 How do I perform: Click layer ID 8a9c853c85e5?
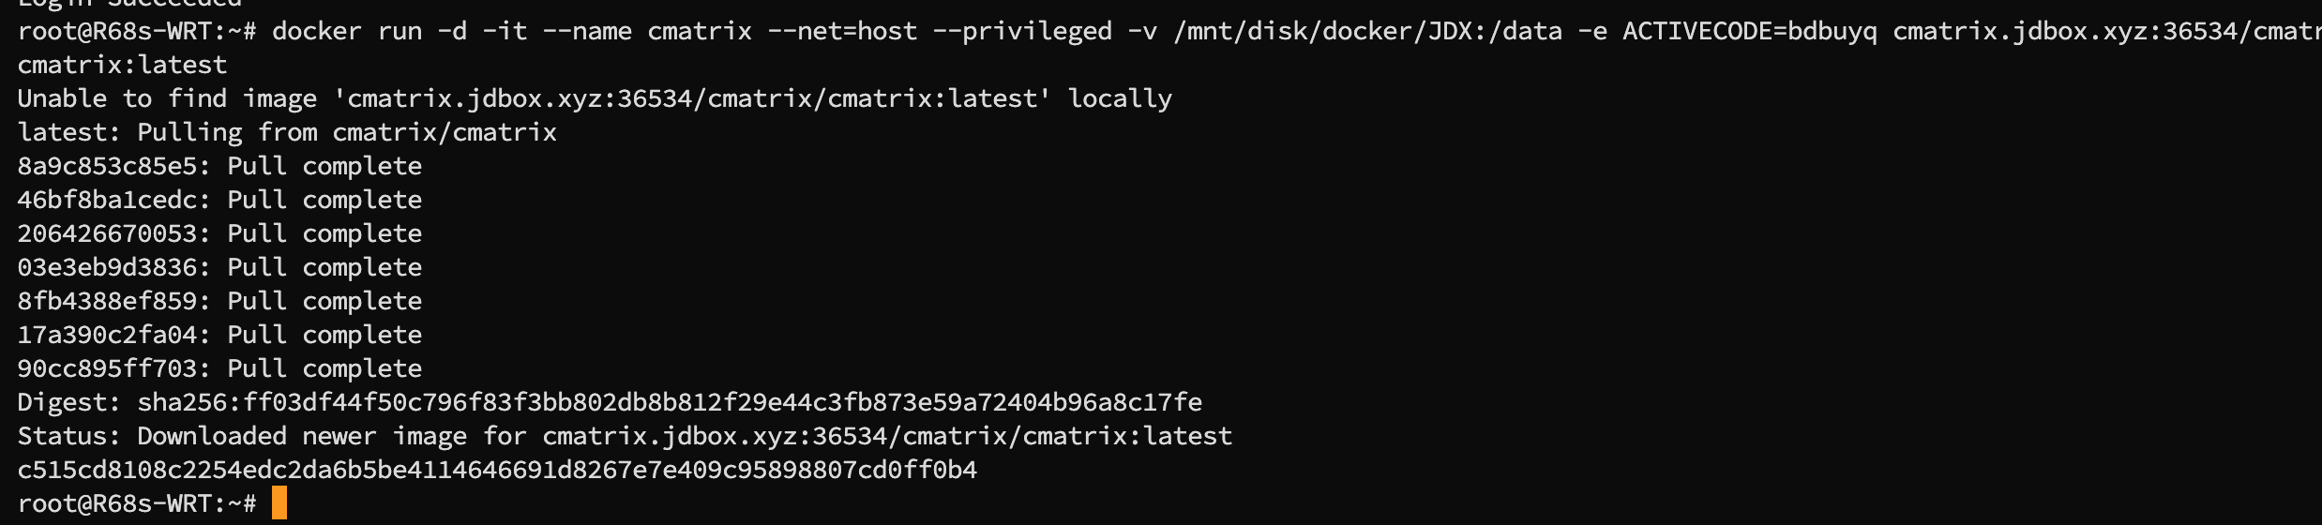[x=107, y=166]
